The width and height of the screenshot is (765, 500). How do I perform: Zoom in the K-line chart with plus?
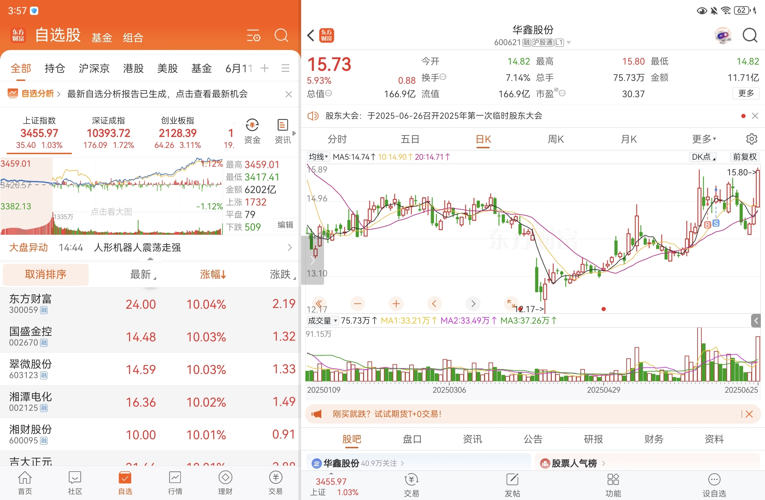(396, 304)
